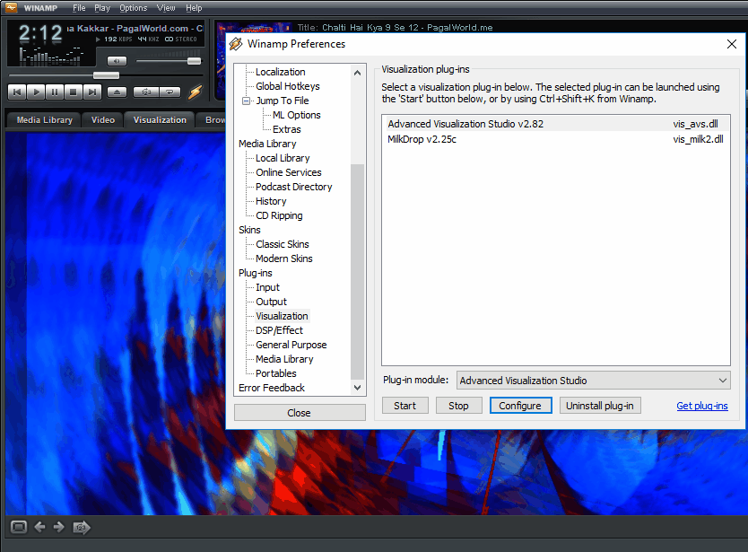Select Localization in preferences tree
Screen dimensions: 748x552
[x=281, y=72]
